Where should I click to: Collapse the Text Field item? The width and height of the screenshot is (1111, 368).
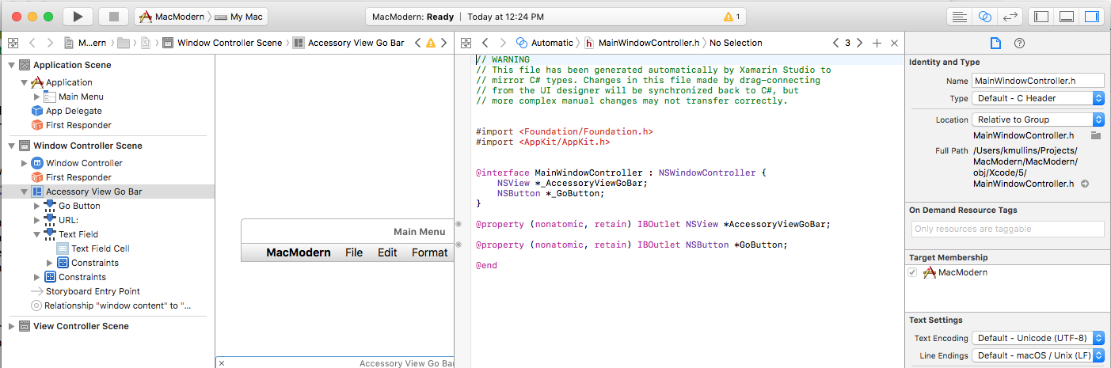(x=36, y=234)
